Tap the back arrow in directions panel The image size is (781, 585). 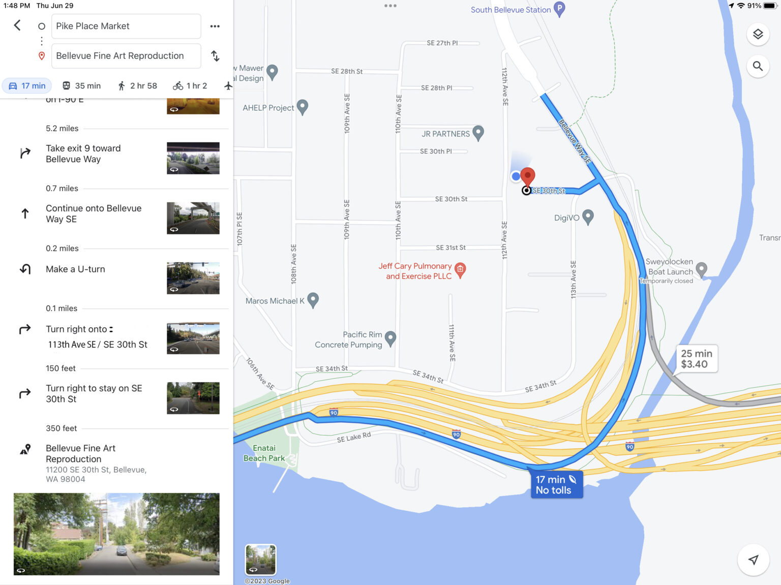[x=17, y=25]
